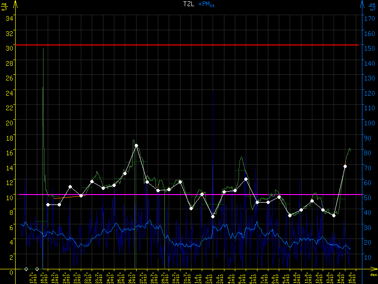Select the last white data point on the right
Image resolution: width=378 pixels, height=284 pixels.
click(345, 166)
